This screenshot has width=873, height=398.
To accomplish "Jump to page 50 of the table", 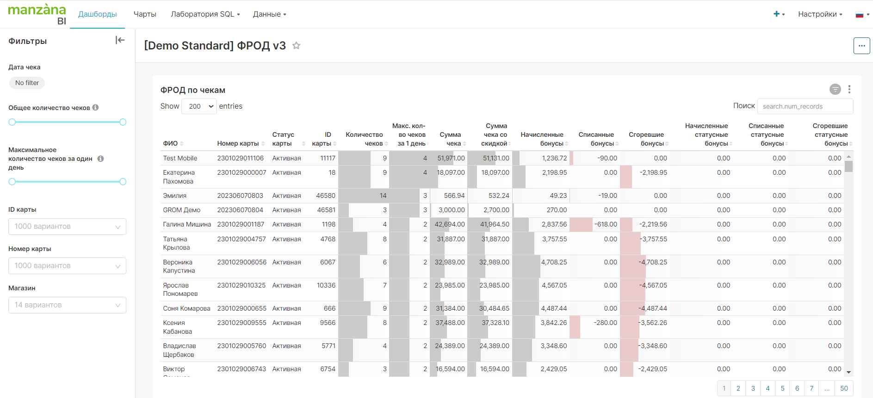I will click(844, 388).
